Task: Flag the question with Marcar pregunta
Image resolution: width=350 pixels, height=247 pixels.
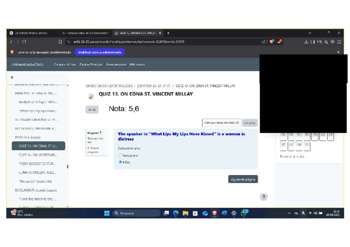Action: coord(93,150)
